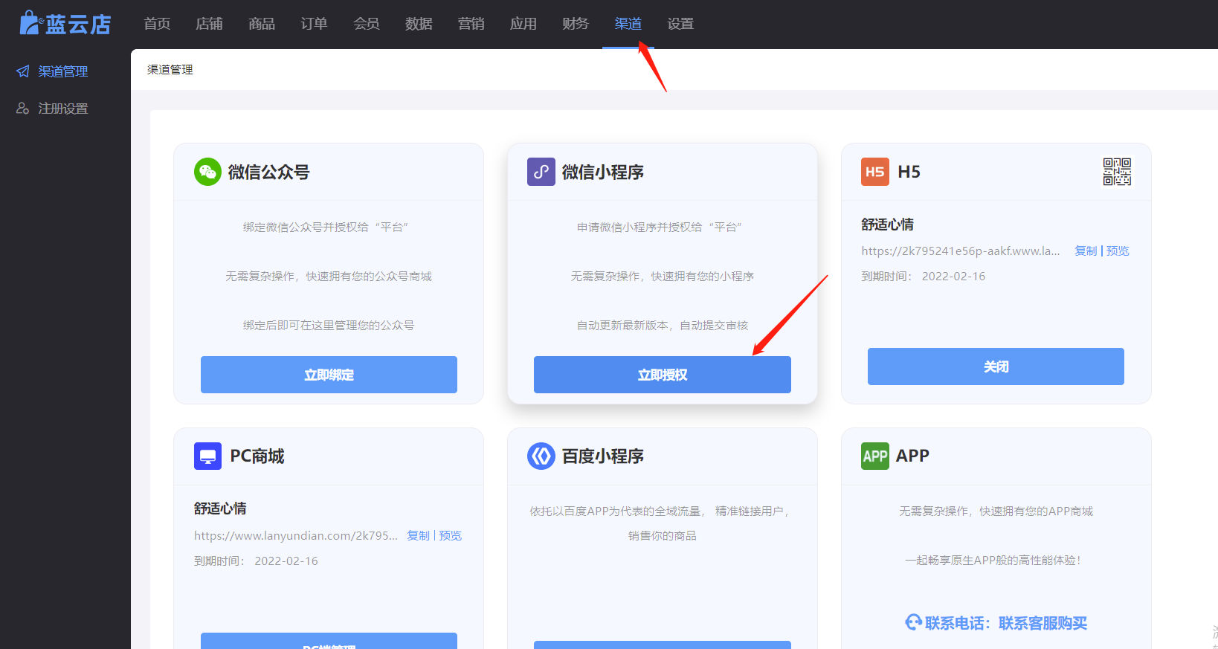This screenshot has width=1218, height=649.
Task: Click the 立即绑定 button
Action: coord(329,375)
